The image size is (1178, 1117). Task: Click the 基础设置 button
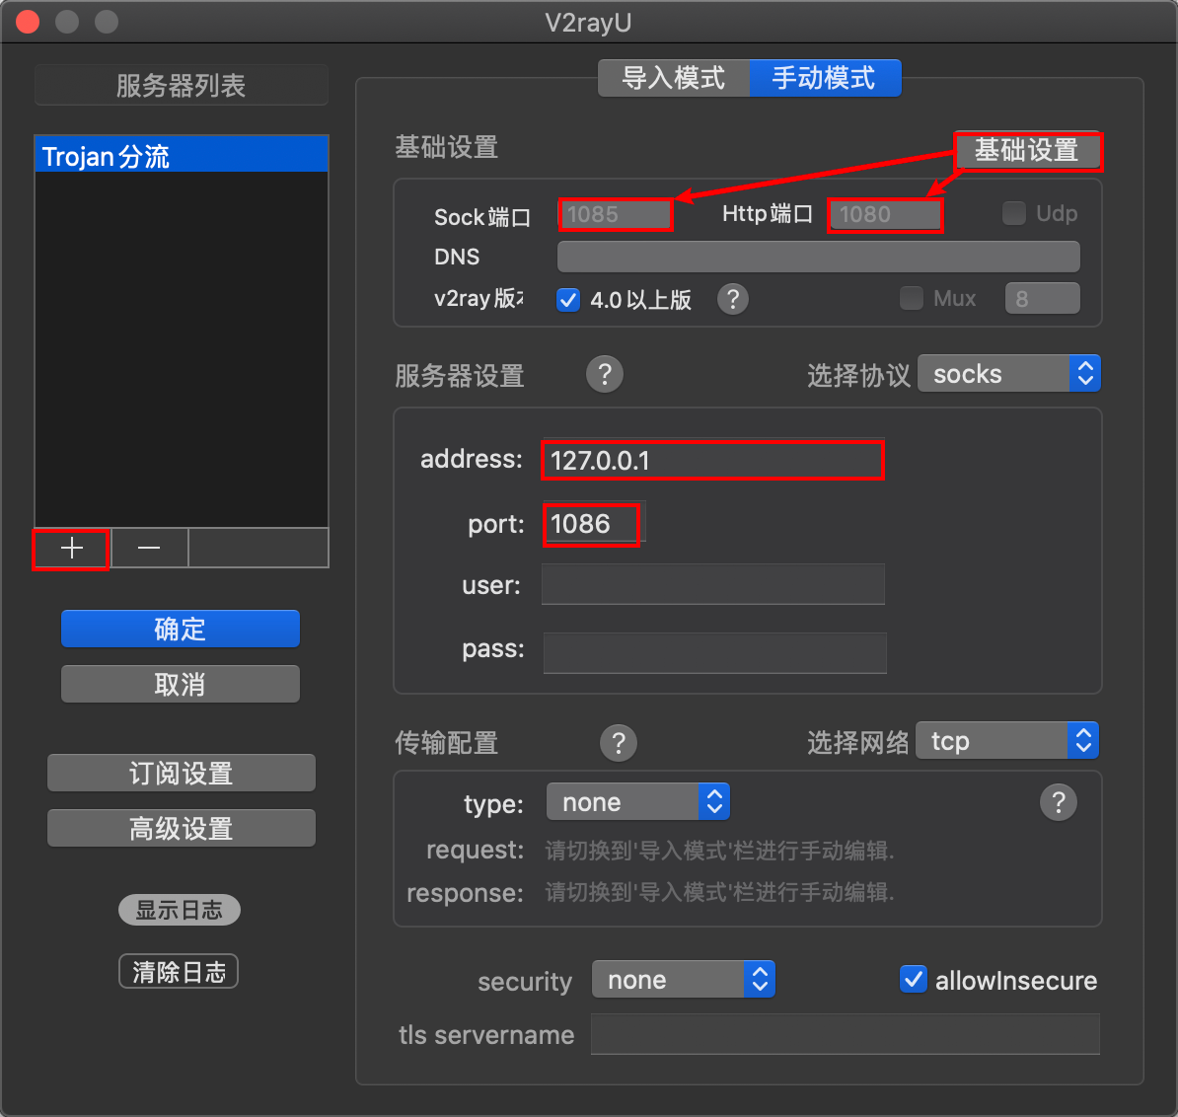coord(1027,150)
